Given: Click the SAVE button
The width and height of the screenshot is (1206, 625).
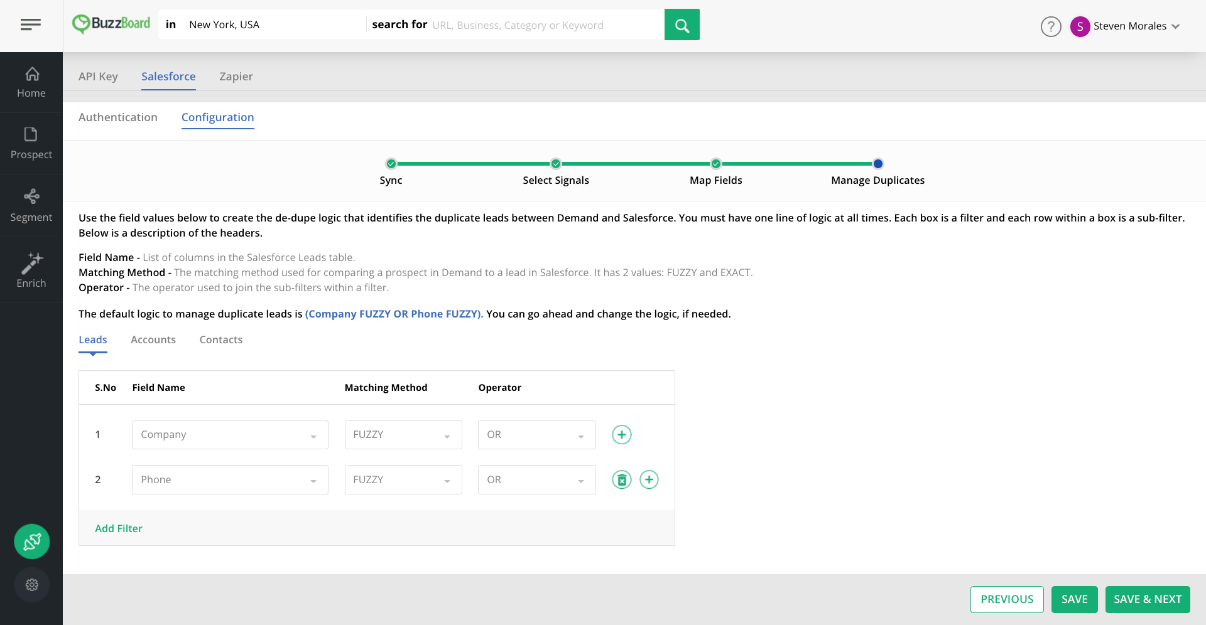Looking at the screenshot, I should pyautogui.click(x=1075, y=599).
